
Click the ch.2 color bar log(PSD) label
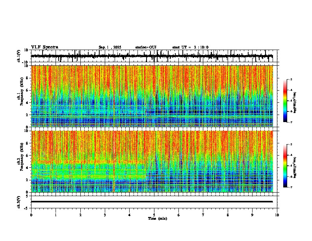[x=295, y=168]
